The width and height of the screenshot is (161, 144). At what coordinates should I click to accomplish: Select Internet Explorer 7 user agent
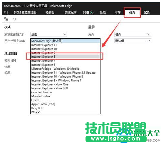(x=66, y=61)
